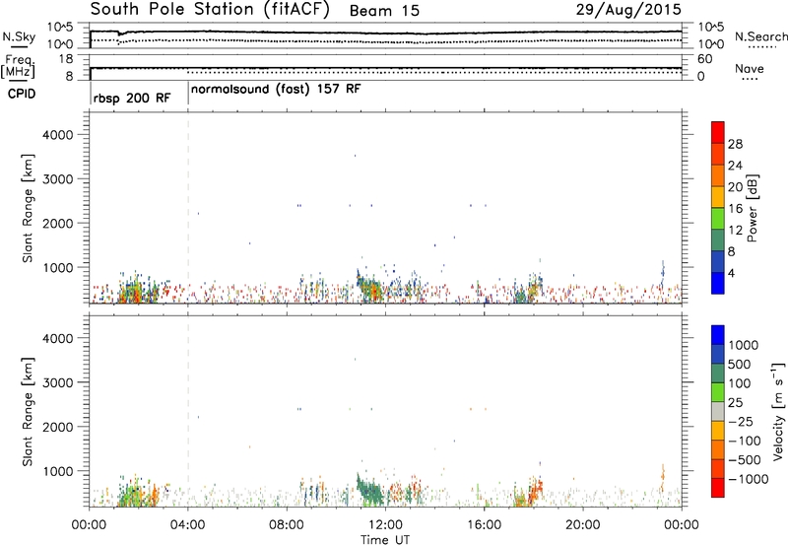Click the 'Nave' legend label
Screen dimensions: 788x546
point(750,69)
